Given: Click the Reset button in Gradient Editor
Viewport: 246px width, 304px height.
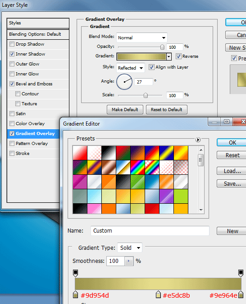Looking at the screenshot, I should [232, 155].
